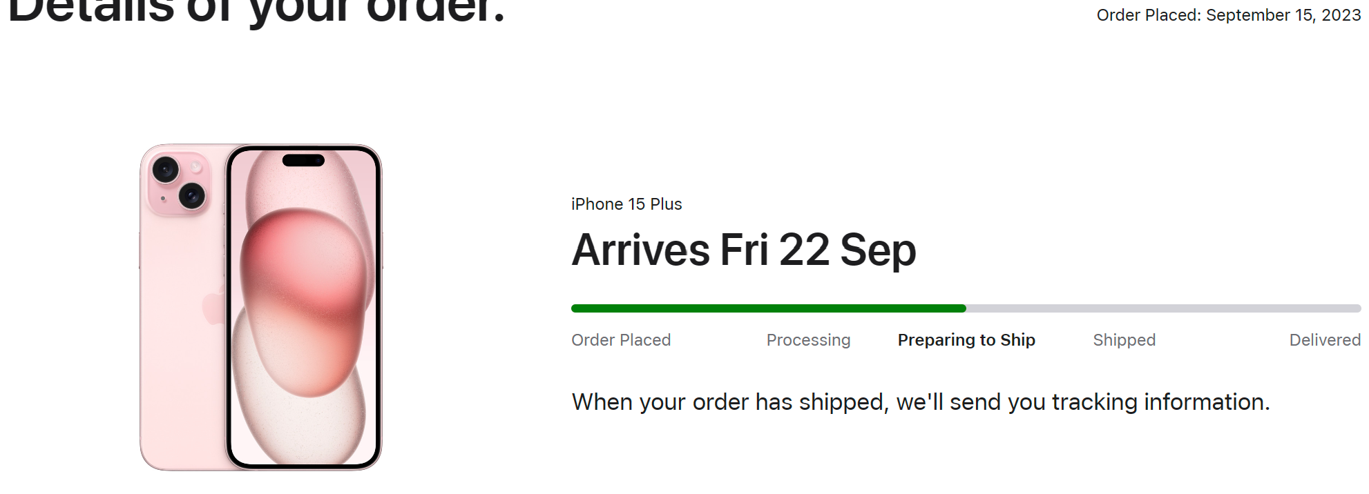The image size is (1369, 494).
Task: Click the tracking information message text
Action: 921,402
